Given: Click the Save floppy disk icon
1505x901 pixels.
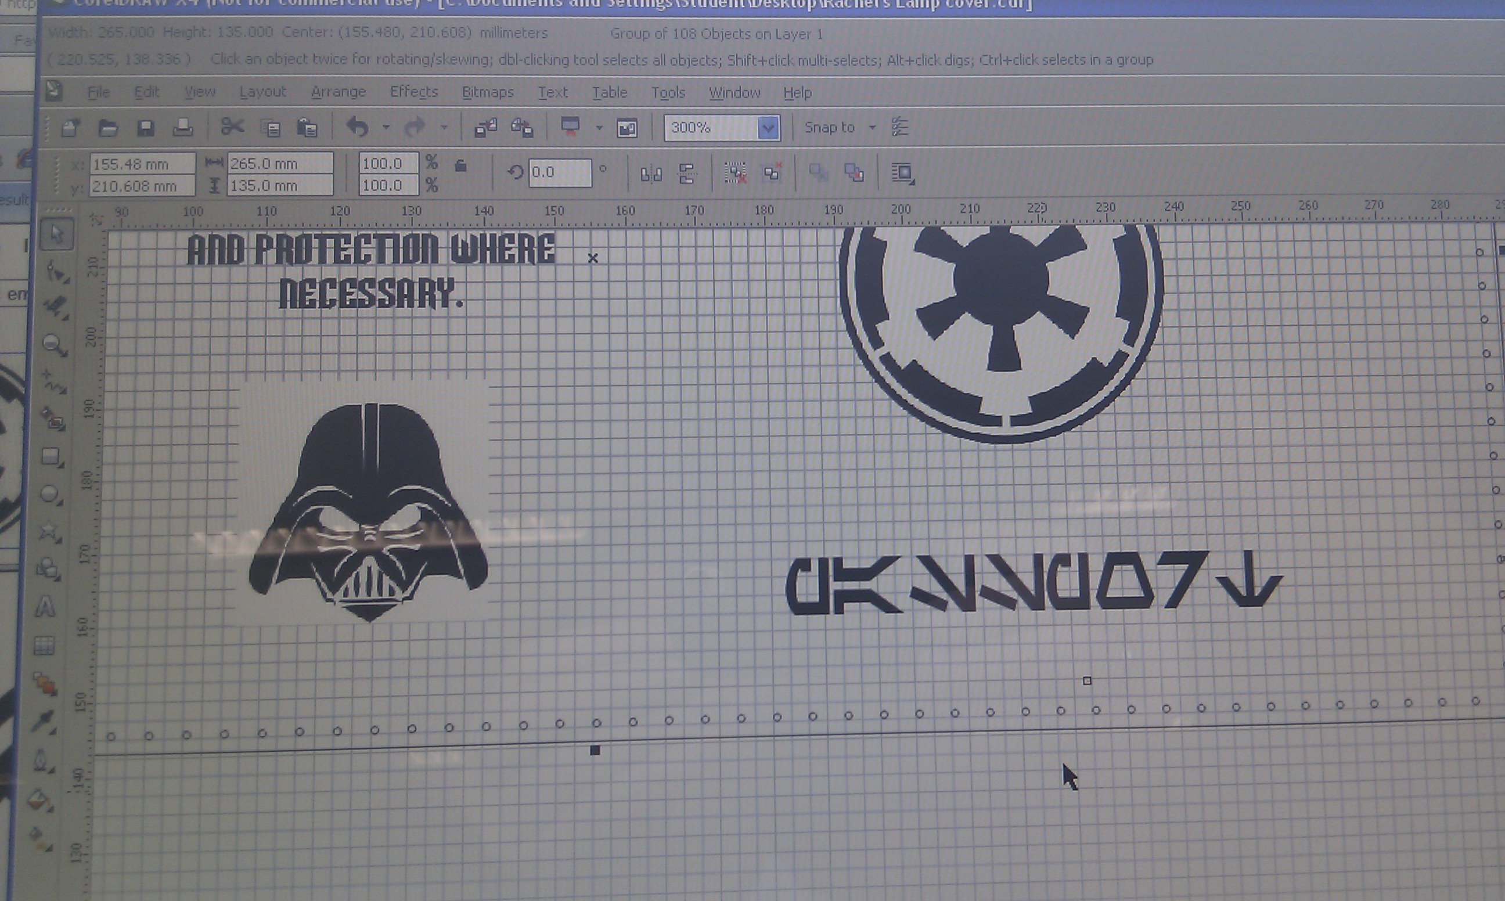Looking at the screenshot, I should (x=146, y=128).
